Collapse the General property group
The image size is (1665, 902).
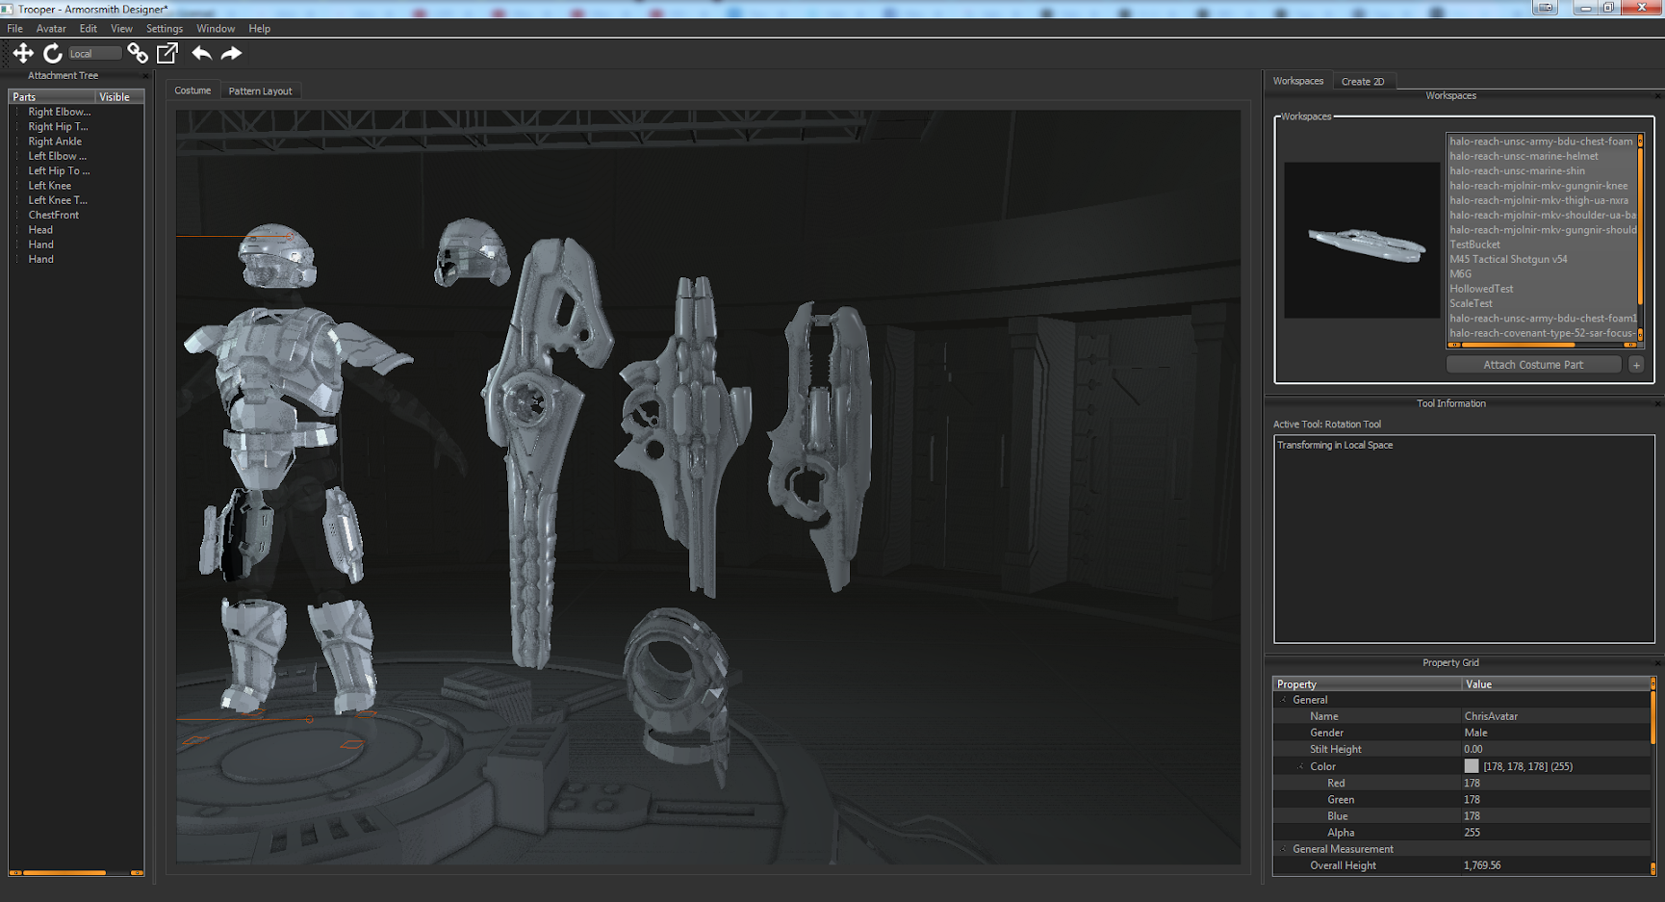click(x=1283, y=701)
